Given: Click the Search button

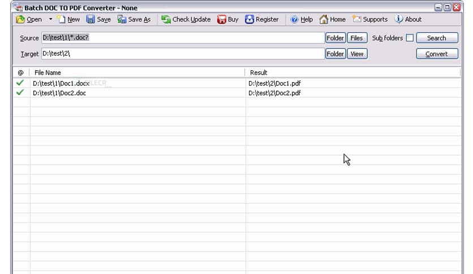Looking at the screenshot, I should (437, 38).
